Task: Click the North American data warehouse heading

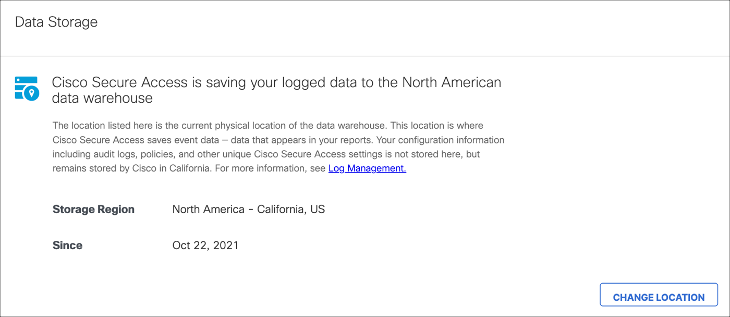Action: (276, 89)
